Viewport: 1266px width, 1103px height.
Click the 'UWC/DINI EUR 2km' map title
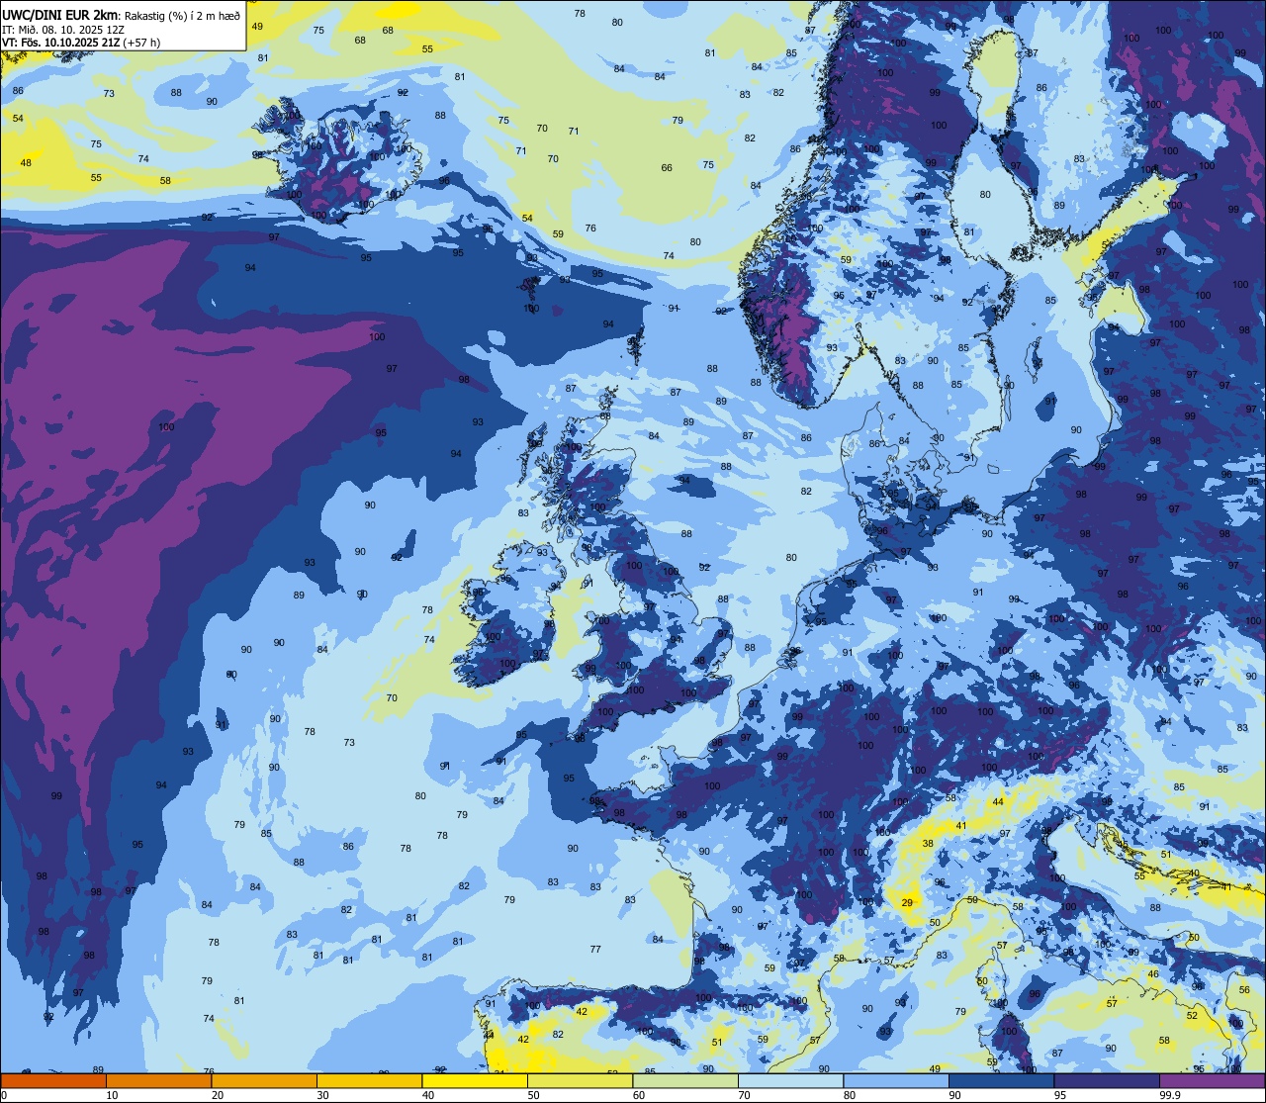59,15
